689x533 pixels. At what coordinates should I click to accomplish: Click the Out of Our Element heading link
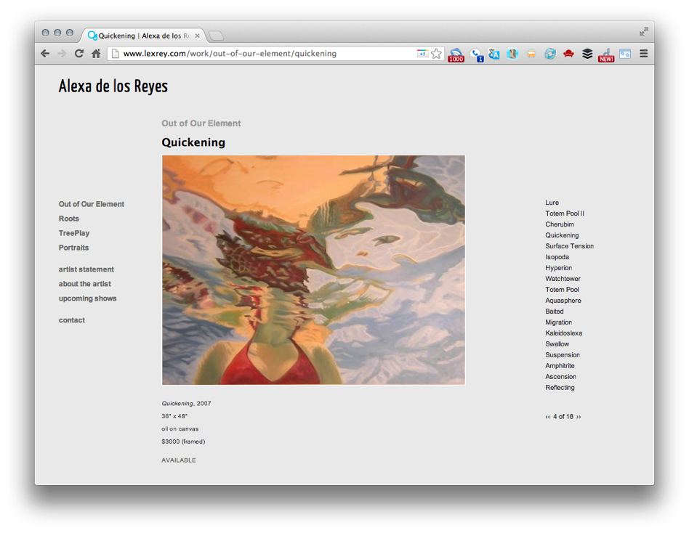point(201,123)
